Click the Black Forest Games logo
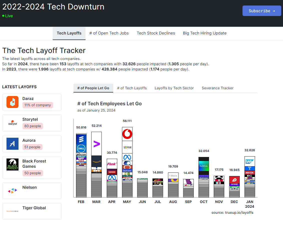The image size is (283, 229). point(12,164)
